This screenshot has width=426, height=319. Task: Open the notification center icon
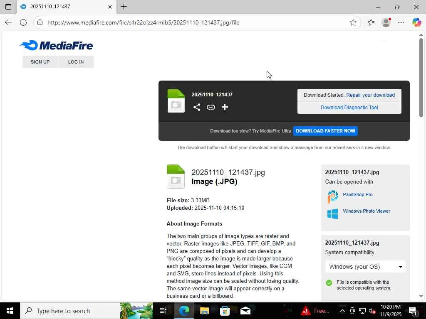(x=413, y=311)
